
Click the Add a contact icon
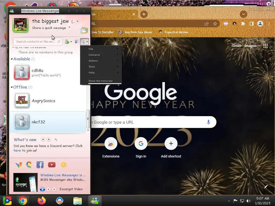pyautogui.click(x=67, y=42)
